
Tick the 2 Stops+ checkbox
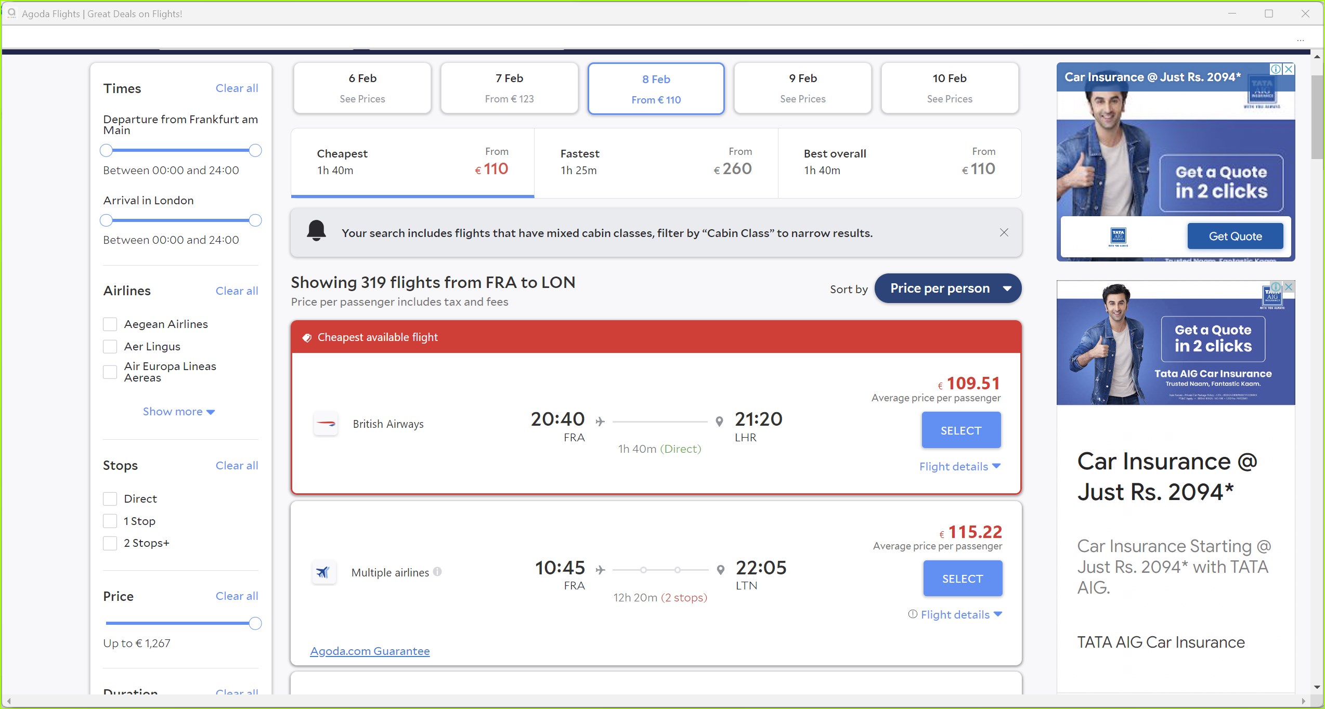pyautogui.click(x=110, y=543)
